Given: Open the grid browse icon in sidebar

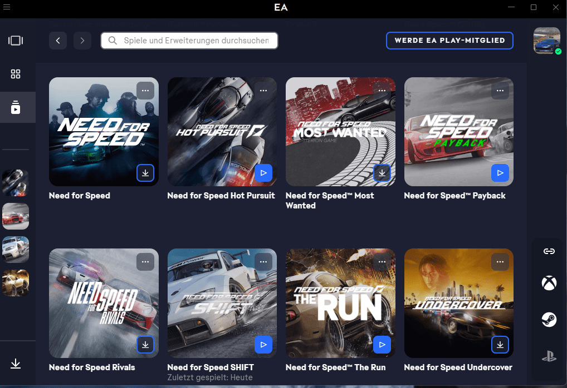Looking at the screenshot, I should 16,74.
